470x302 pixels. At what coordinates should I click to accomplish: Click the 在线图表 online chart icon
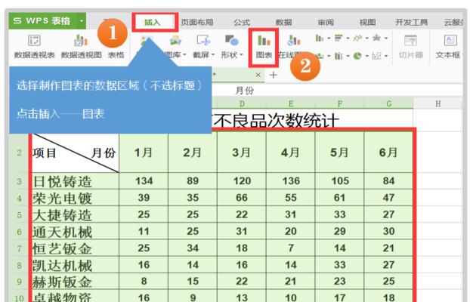coord(293,41)
